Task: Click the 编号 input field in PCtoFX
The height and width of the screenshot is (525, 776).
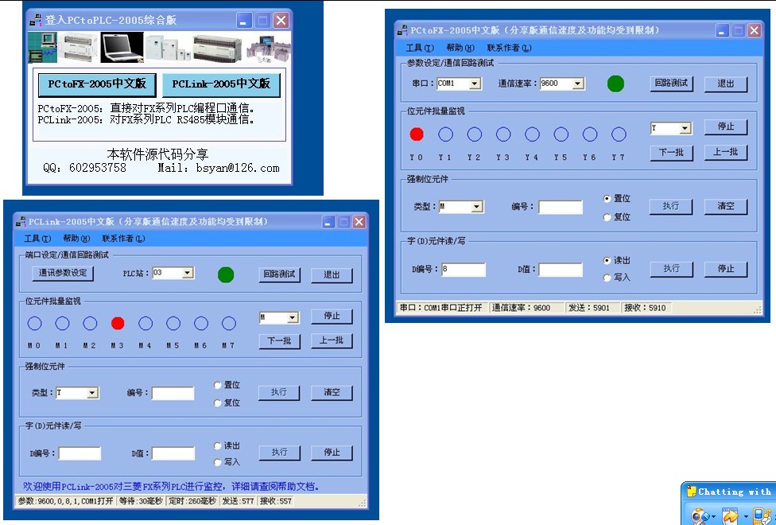Action: 561,207
